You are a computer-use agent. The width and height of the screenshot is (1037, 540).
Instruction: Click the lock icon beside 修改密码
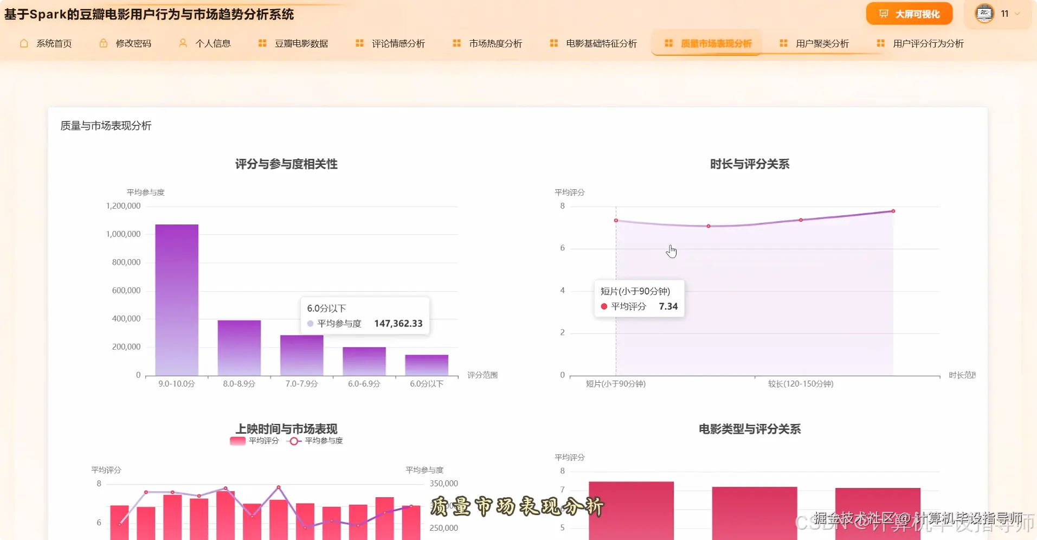[x=103, y=43]
